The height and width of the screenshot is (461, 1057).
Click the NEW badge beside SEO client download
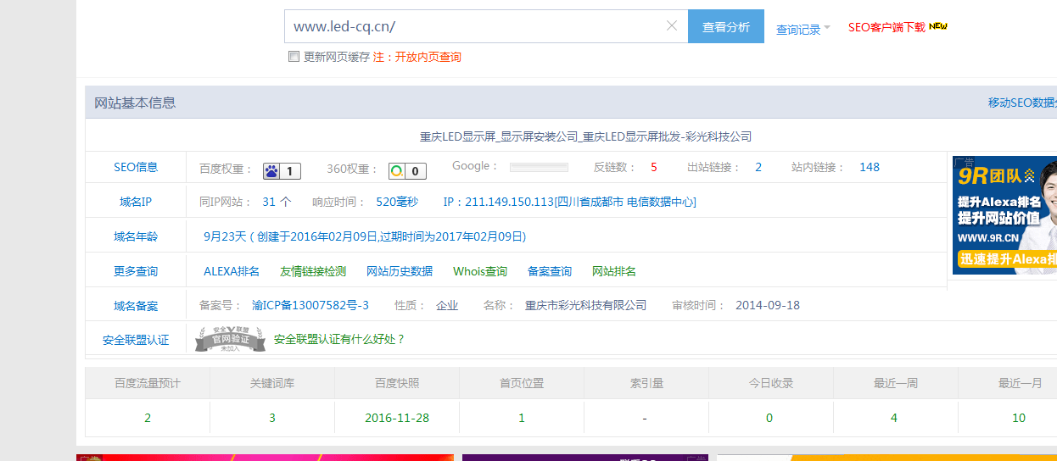click(x=938, y=26)
